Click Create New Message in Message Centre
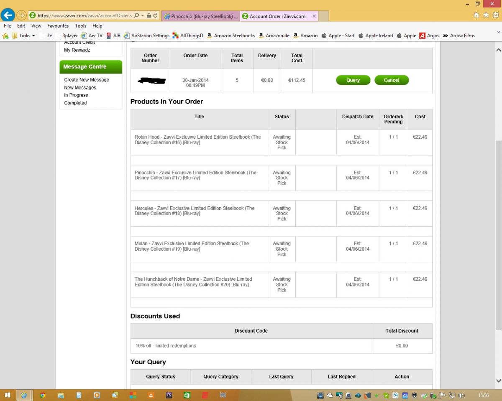Image resolution: width=502 pixels, height=401 pixels. [x=87, y=80]
